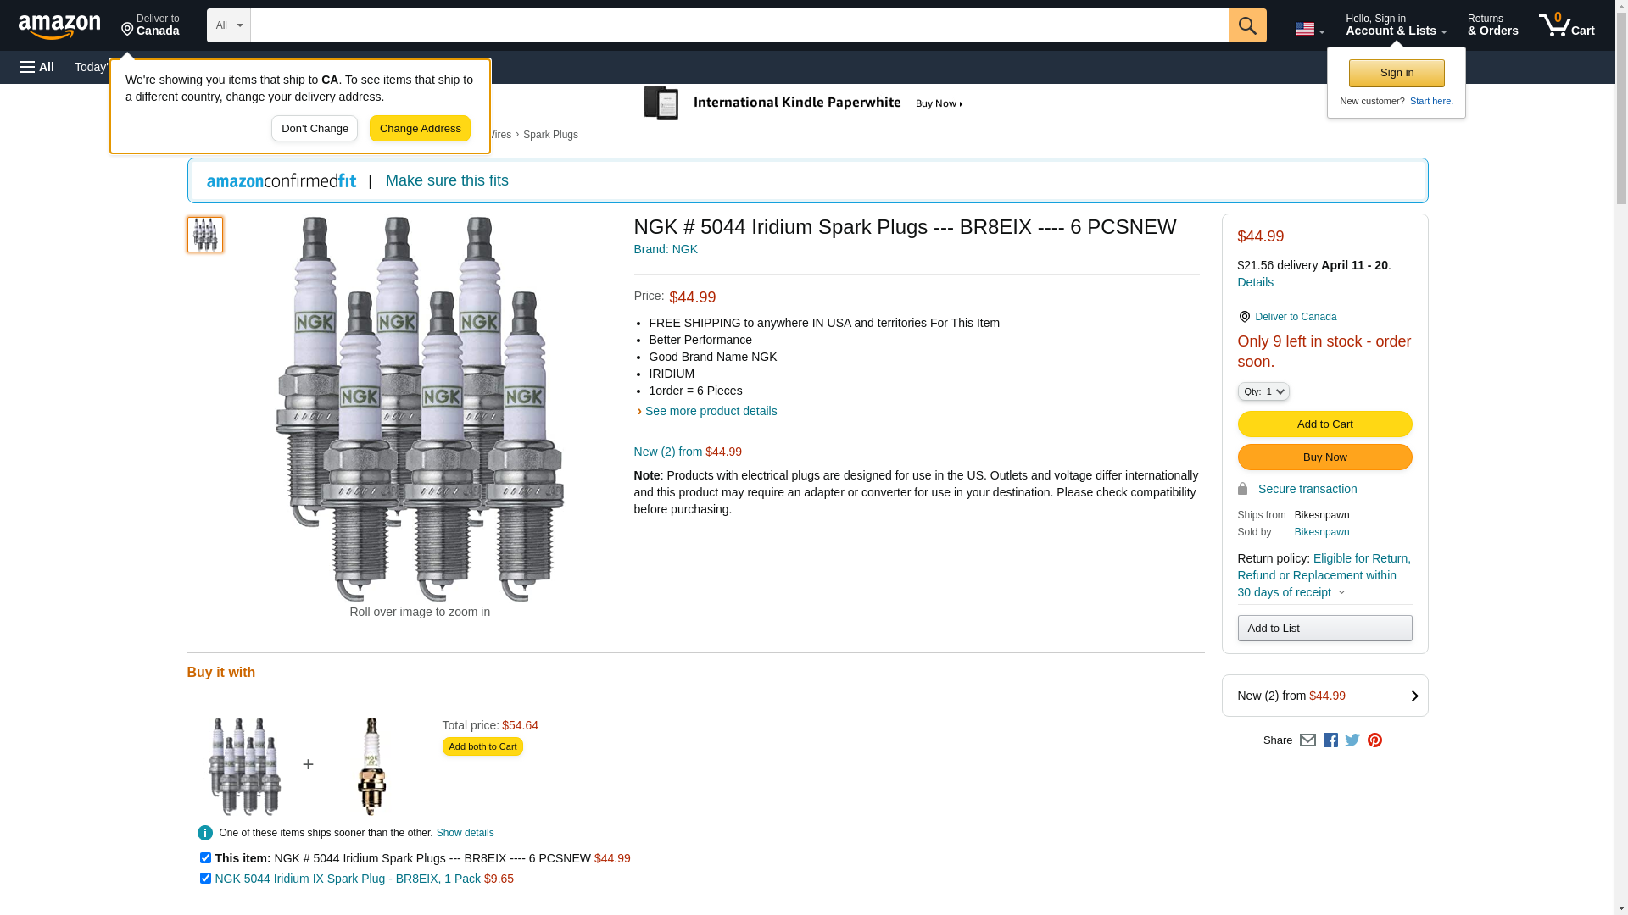Uncheck NGK 5044 1 Pack checkbox

205,879
